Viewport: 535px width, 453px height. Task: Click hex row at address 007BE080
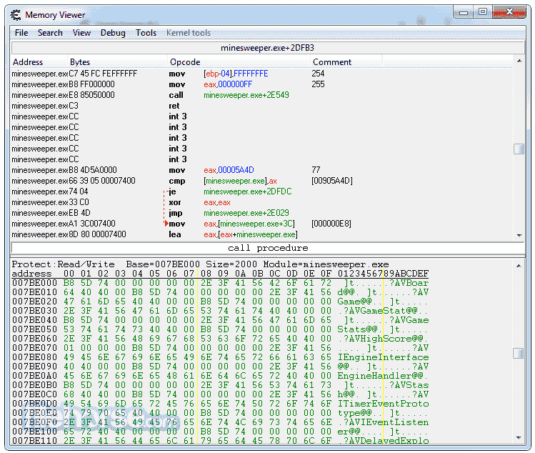pos(214,357)
